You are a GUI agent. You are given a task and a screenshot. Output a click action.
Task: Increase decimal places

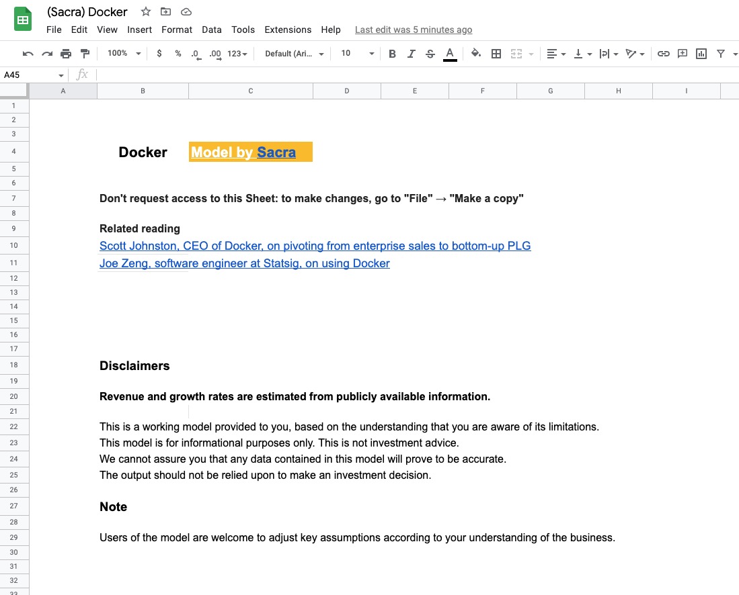point(215,54)
